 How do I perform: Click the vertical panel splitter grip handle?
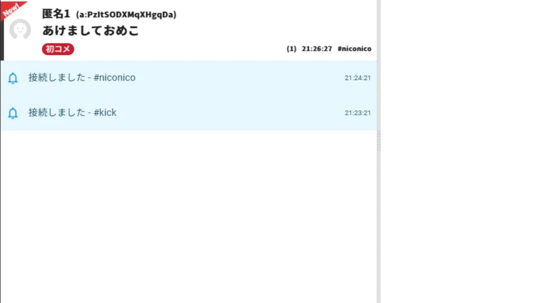(x=378, y=141)
